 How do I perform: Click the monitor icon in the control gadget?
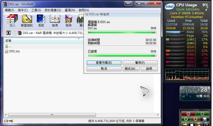pyautogui.click(x=205, y=119)
